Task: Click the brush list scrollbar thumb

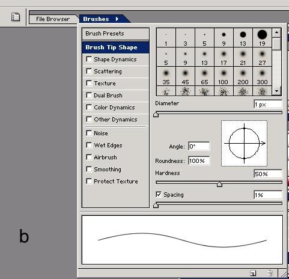Action: click(x=276, y=44)
